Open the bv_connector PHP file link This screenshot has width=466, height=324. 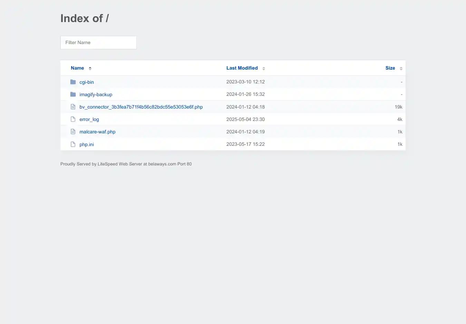[141, 107]
